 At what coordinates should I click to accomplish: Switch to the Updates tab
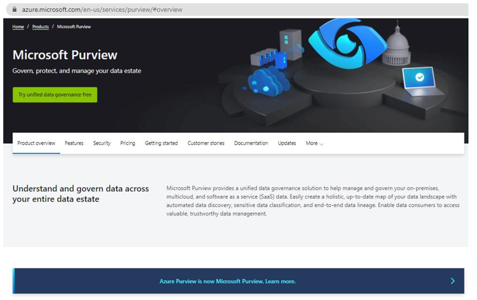[x=287, y=143]
